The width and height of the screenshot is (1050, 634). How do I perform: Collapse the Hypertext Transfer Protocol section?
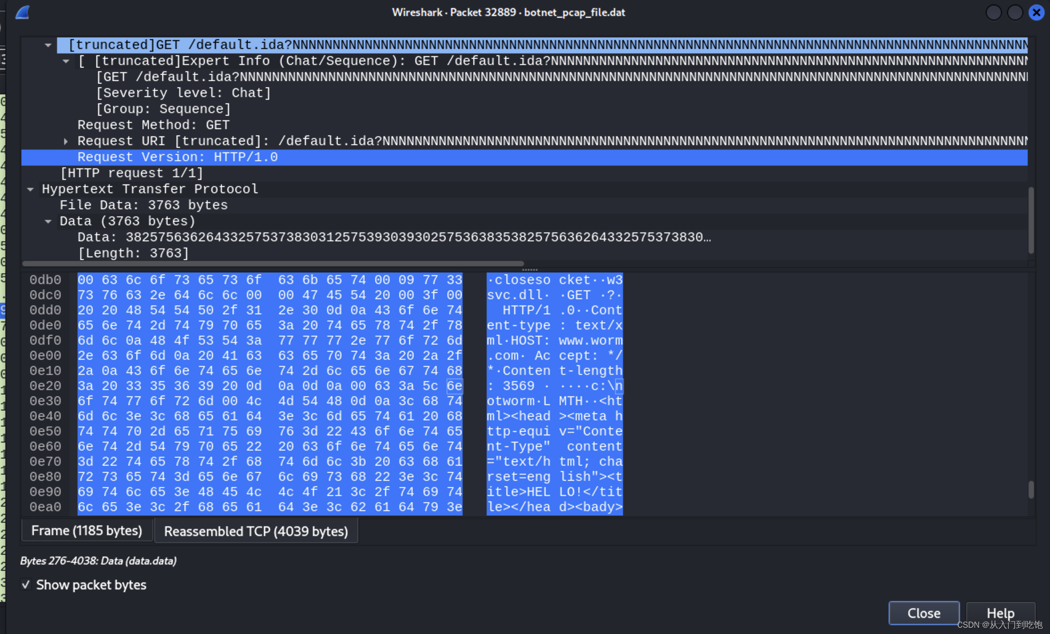click(x=30, y=189)
